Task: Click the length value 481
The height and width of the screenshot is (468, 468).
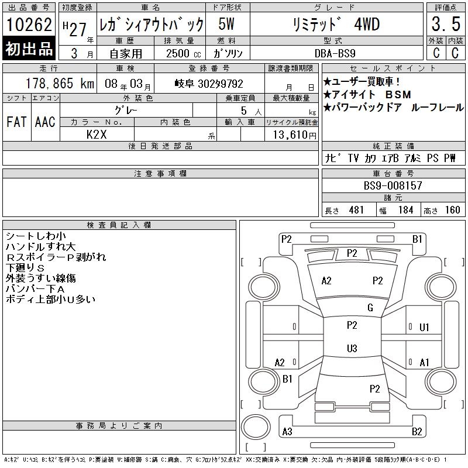Action: (x=356, y=210)
